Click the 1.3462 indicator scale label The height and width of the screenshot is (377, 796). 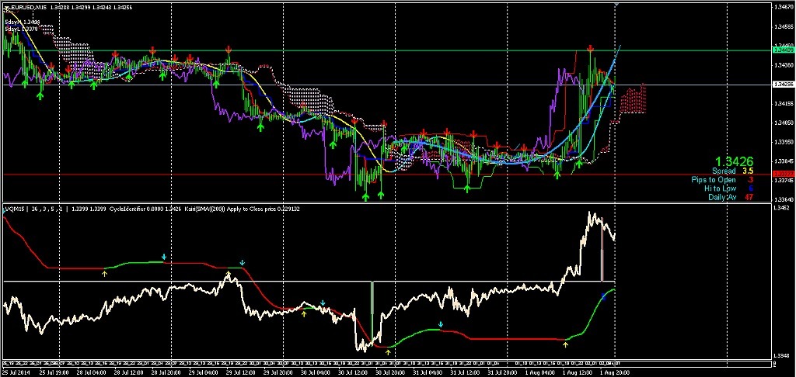780,208
